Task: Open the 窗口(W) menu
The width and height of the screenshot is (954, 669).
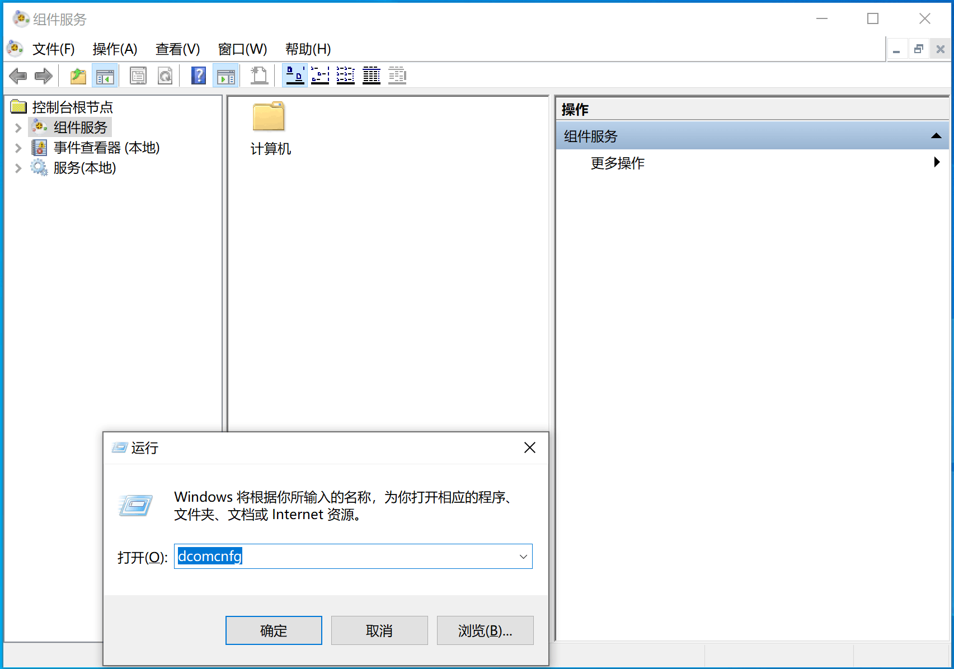Action: 242,49
